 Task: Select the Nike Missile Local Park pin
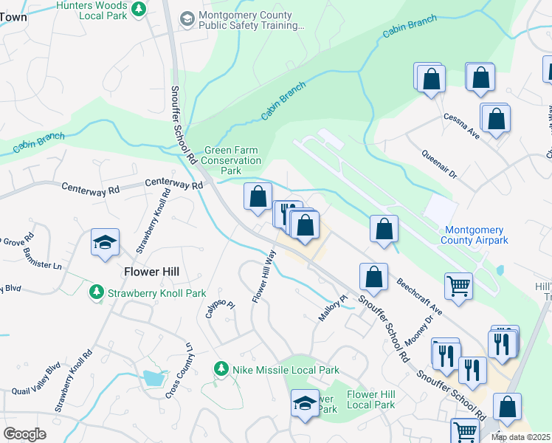coord(221,369)
